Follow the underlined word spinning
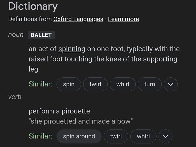Screen dimensions: 196x147 (x=72, y=49)
